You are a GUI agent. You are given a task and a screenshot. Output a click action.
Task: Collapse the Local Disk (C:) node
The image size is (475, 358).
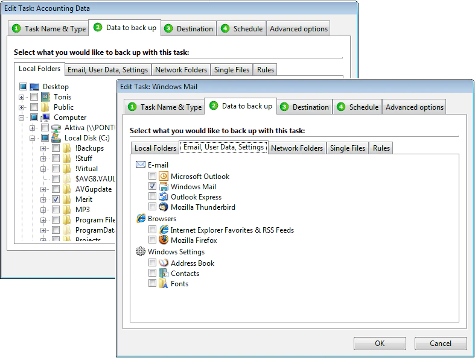(x=32, y=138)
